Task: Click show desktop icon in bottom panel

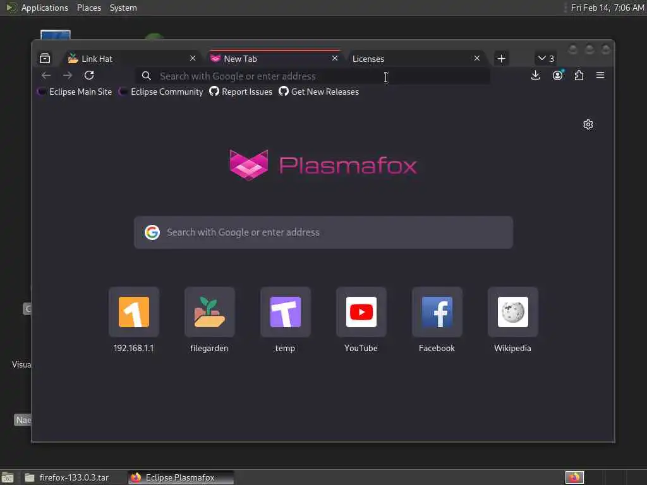Action: point(8,477)
